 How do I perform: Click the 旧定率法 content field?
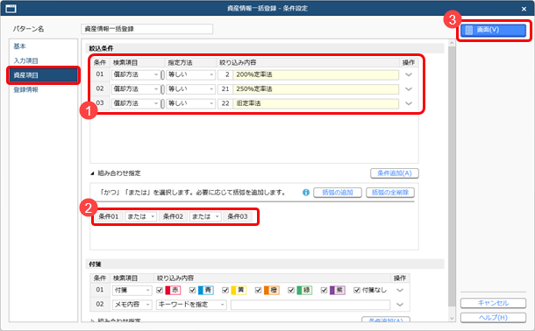(316, 103)
